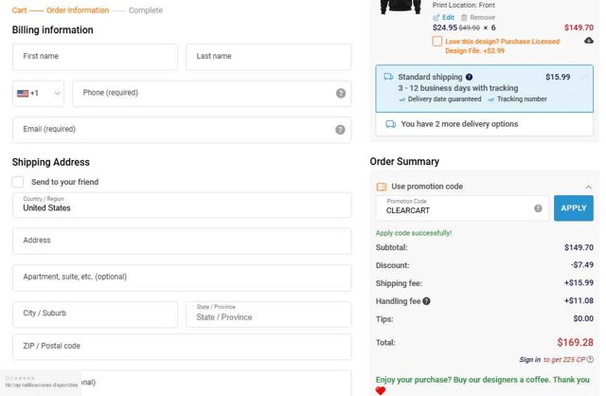Click the Sign in link
Image resolution: width=606 pixels, height=396 pixels.
click(530, 360)
